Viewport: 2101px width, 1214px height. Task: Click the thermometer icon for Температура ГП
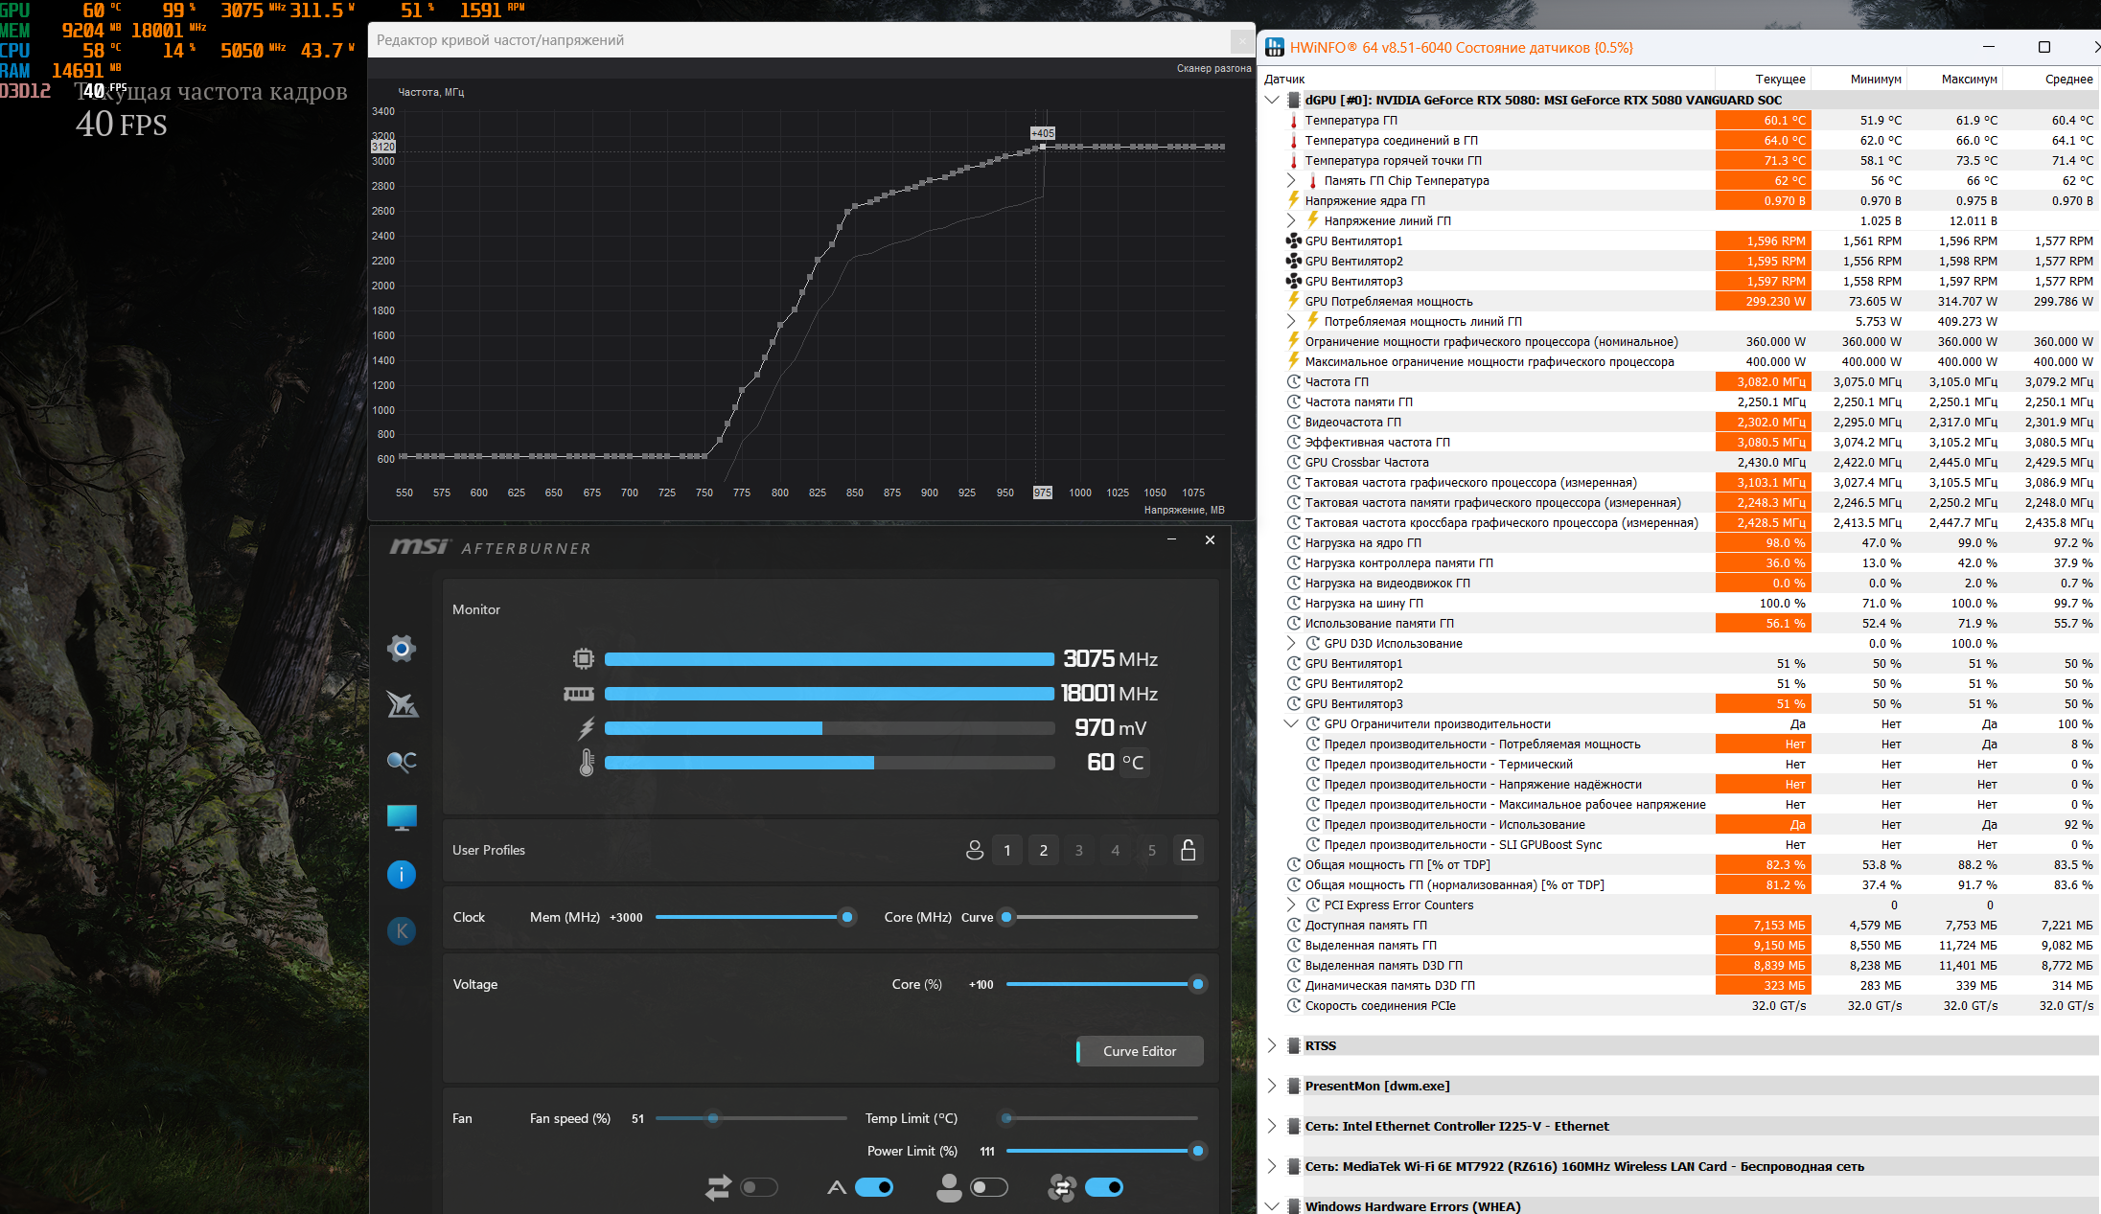(x=1294, y=121)
